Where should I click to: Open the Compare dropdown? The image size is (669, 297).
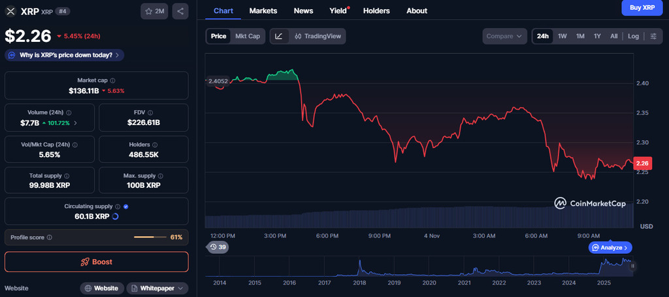505,36
